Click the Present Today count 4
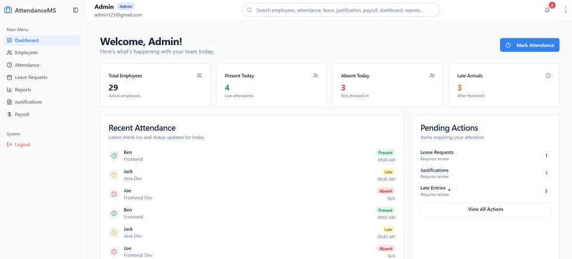Screen dimensions: 572x259 (x=227, y=87)
